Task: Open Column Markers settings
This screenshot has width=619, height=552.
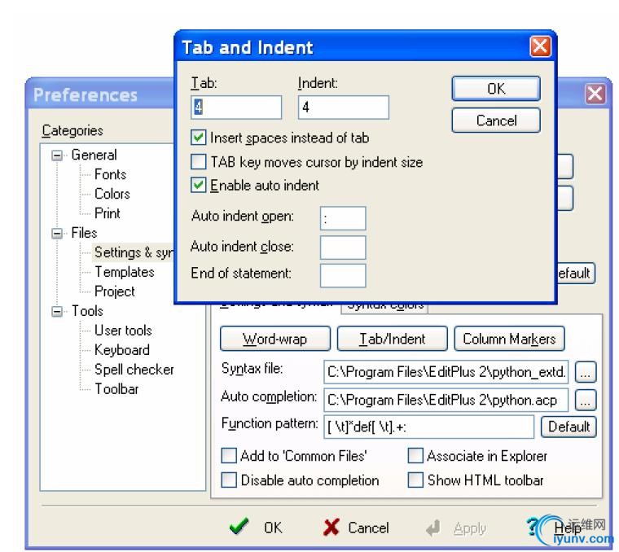Action: (x=509, y=339)
